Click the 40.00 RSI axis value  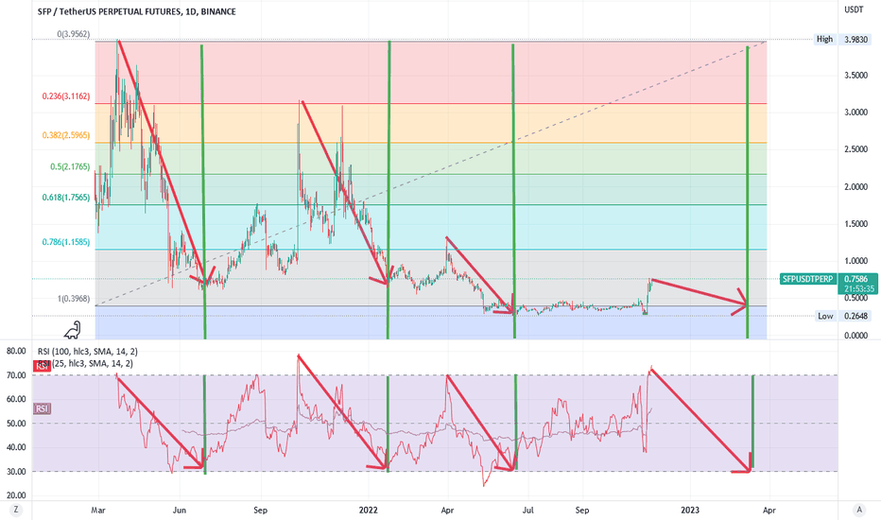[16, 447]
